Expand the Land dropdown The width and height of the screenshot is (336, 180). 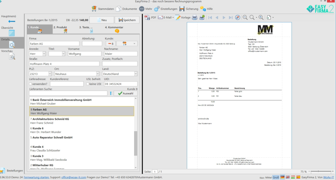[x=136, y=74]
